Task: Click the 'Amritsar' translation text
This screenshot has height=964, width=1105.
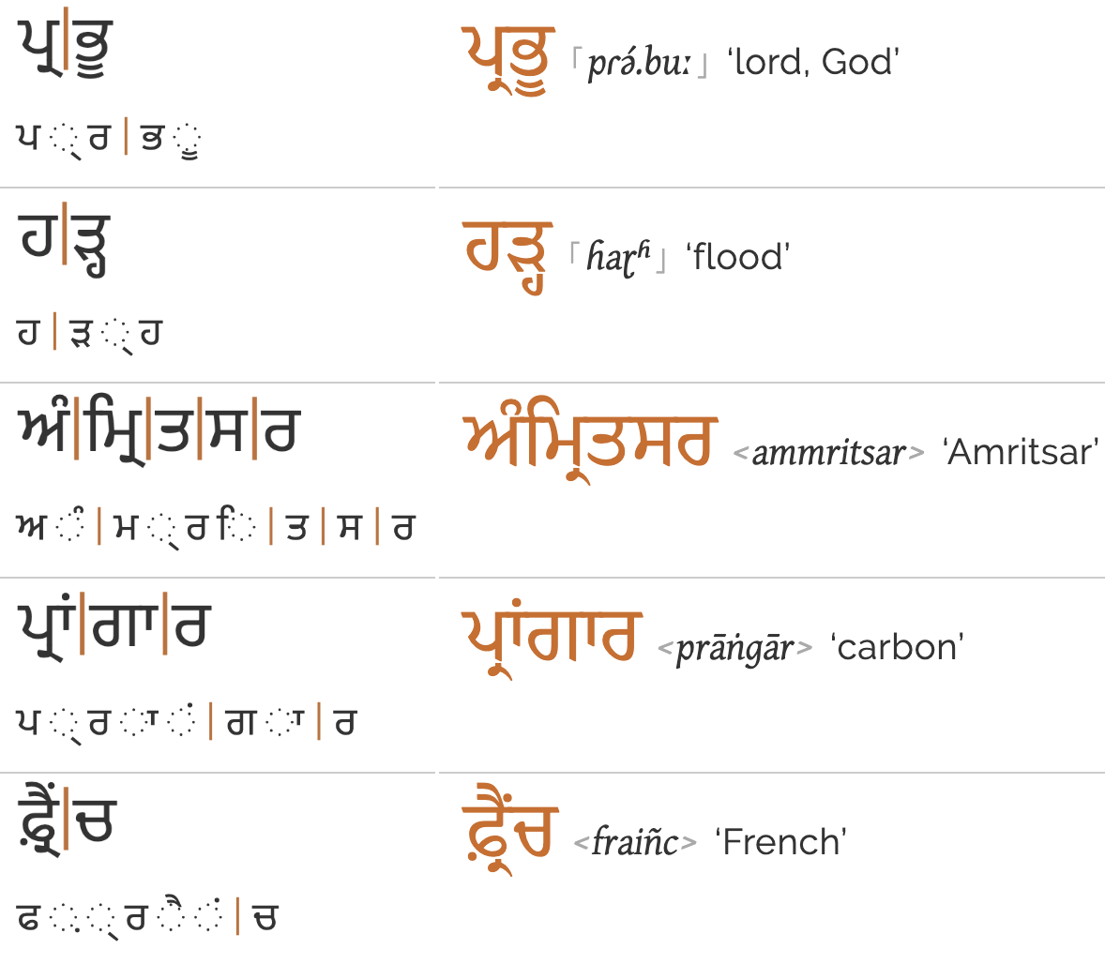Action: 1021,452
